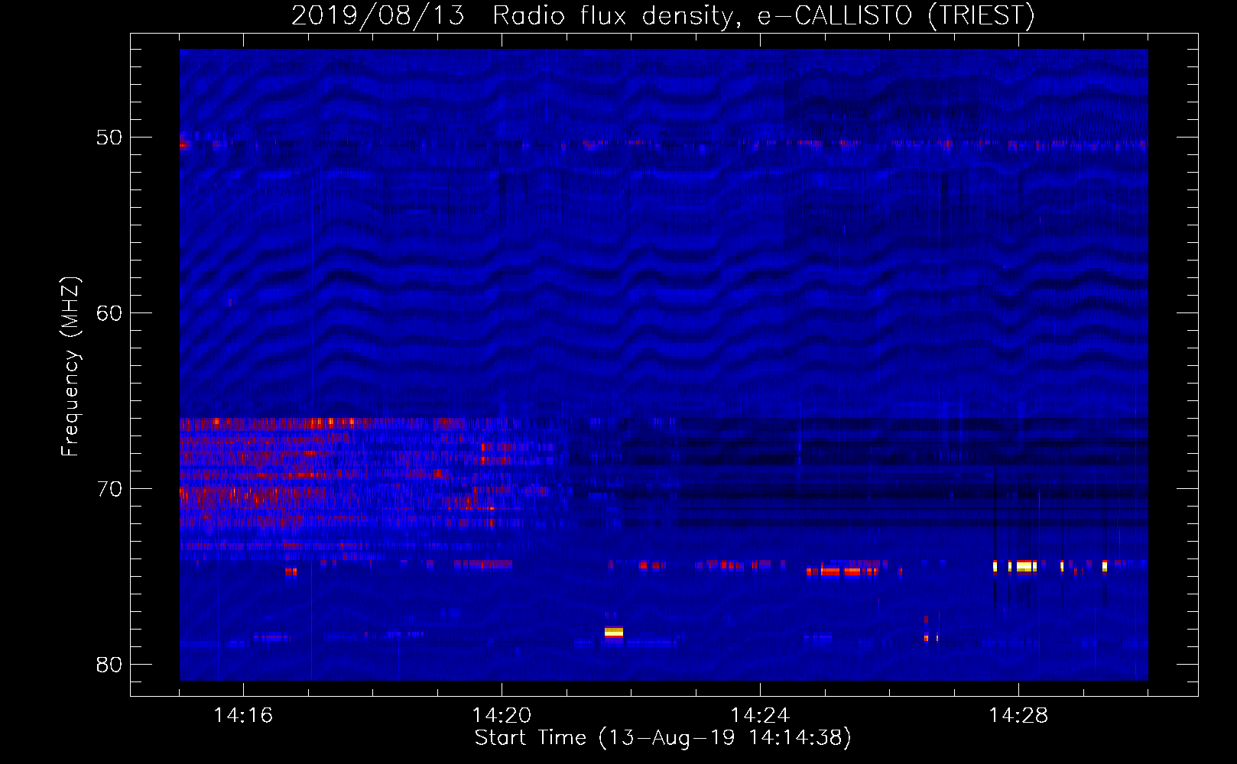Click the 14:16 time tick label
The height and width of the screenshot is (764, 1237).
coord(243,716)
